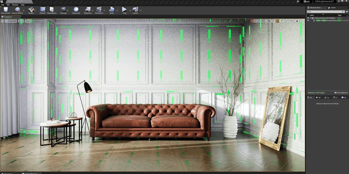Image resolution: width=349 pixels, height=174 pixels.
Task: Click the Datasmith toolbar icon
Action: (x=76, y=10)
